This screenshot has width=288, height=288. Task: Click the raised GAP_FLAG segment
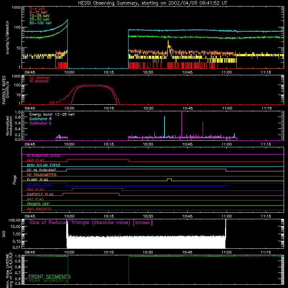[x=98, y=159]
